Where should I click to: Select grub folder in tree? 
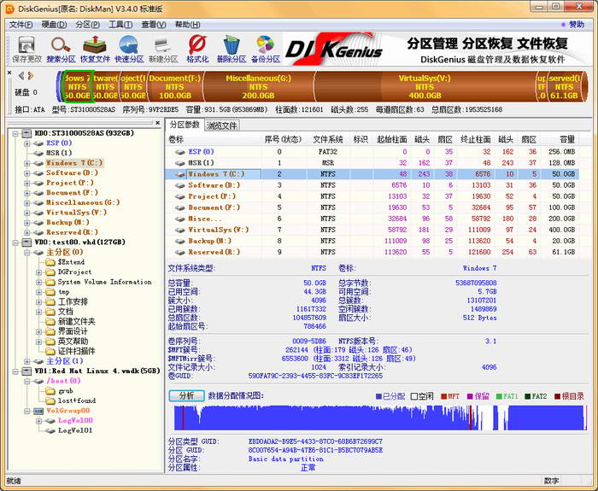[65, 391]
